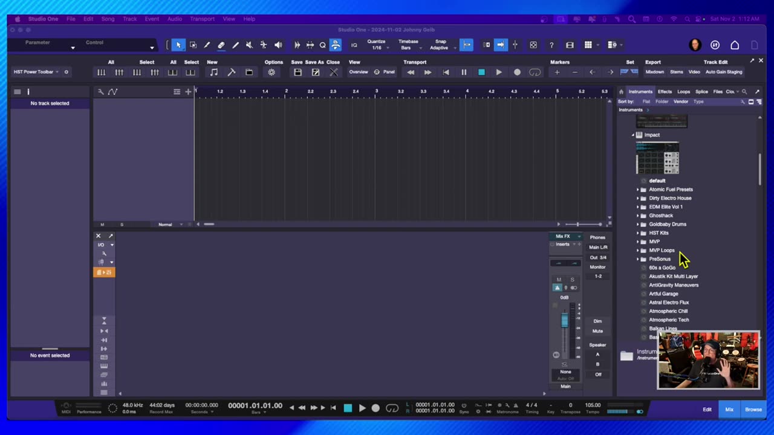The width and height of the screenshot is (774, 435).
Task: Select the Paint pencil tool
Action: pos(235,45)
